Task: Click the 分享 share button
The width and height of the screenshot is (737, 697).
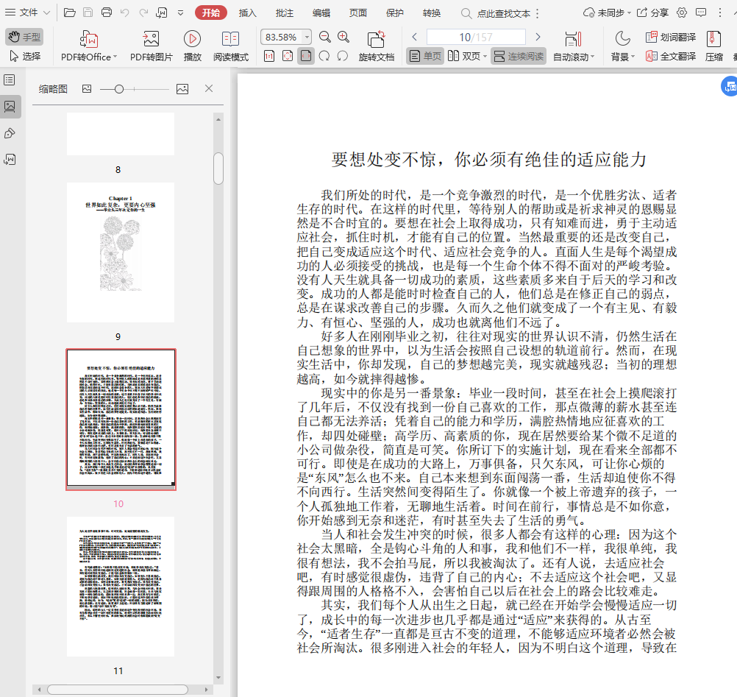Action: point(652,13)
